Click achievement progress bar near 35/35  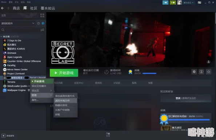(x=149, y=73)
